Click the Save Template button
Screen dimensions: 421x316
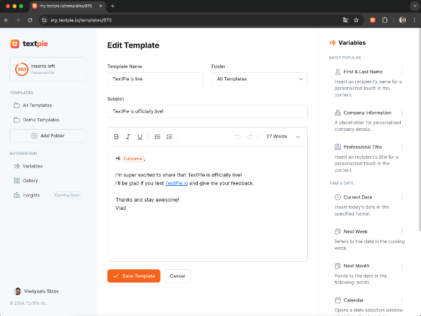(x=134, y=276)
